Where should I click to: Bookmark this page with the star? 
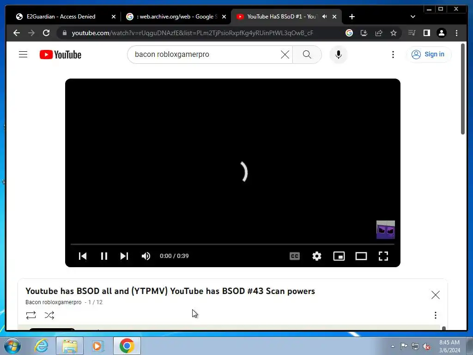(394, 33)
